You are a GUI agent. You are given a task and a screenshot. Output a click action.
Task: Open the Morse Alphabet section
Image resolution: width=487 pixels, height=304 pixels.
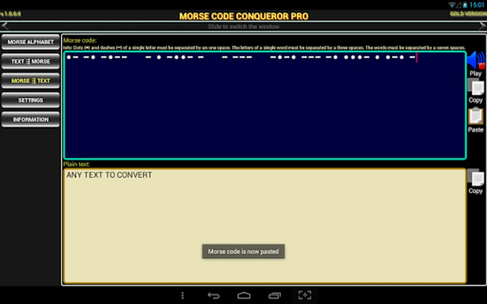pos(30,42)
